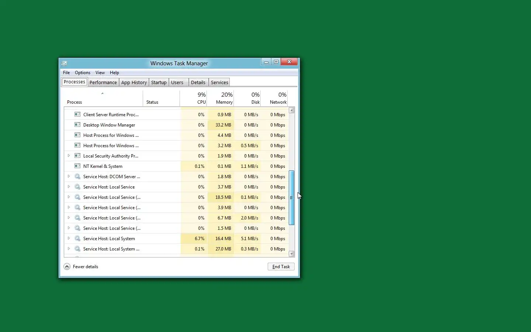This screenshot has height=332, width=531.
Task: Expand Service Host: Local Service at 3.9 MB
Action: (69, 207)
